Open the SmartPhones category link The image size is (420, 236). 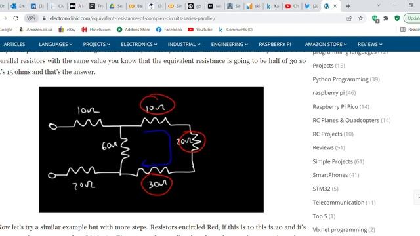pyautogui.click(x=330, y=175)
